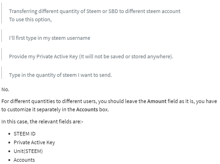Viewport: 220px width, 164px height.
Task: Click the "In this case, the relevant fields are" line
Action: click(42, 122)
